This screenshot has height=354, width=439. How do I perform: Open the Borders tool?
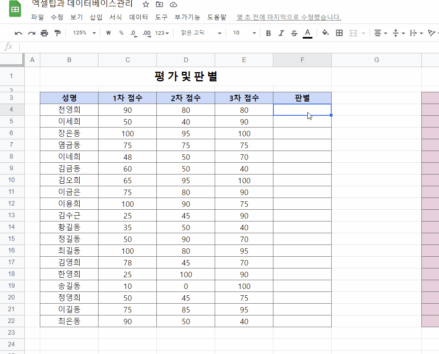[x=339, y=33]
